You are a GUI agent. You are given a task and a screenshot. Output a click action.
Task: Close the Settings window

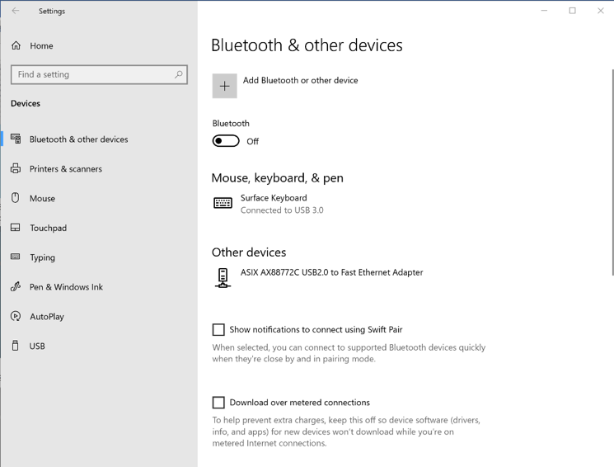pyautogui.click(x=600, y=11)
